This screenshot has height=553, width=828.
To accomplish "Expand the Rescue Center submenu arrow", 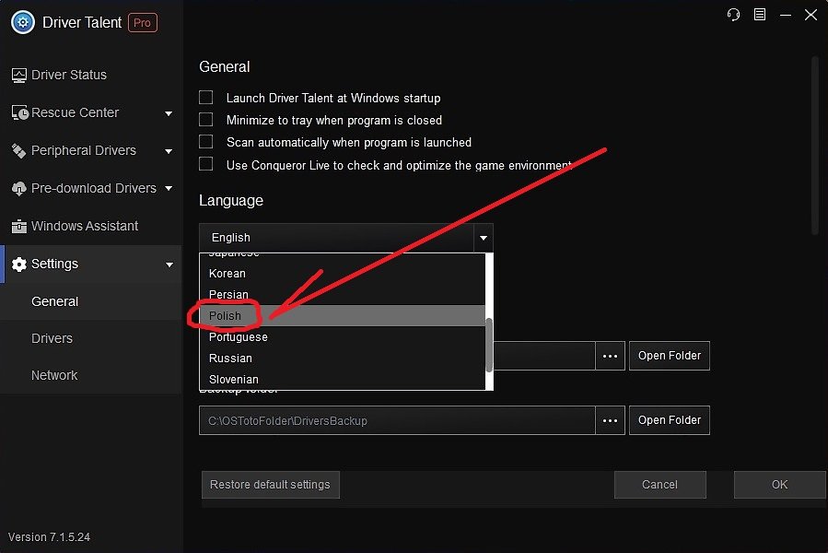I will pos(169,113).
